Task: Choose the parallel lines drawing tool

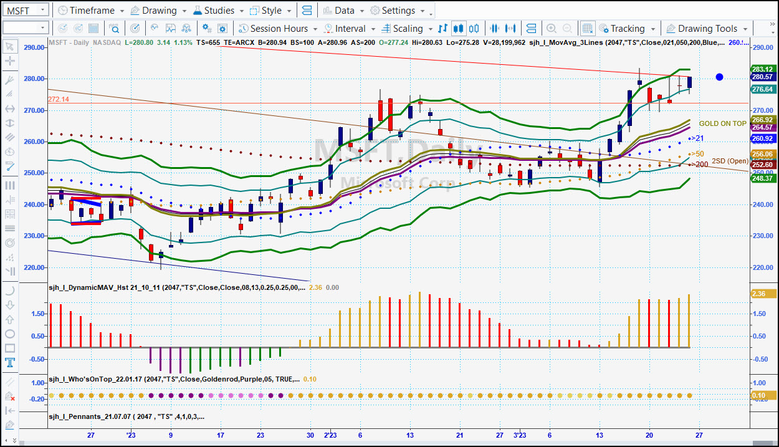Action: coord(10,137)
